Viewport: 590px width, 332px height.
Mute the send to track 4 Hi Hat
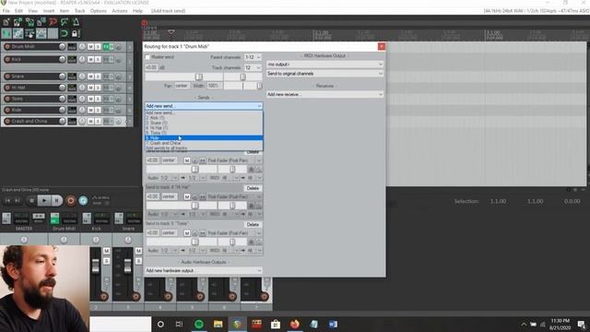[187, 196]
